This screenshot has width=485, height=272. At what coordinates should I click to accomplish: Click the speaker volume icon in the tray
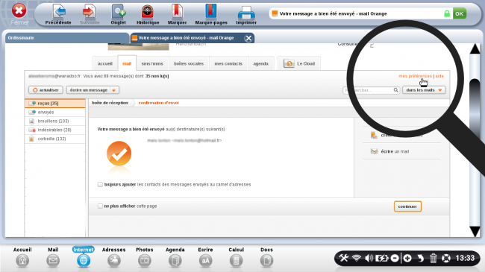[x=369, y=258]
